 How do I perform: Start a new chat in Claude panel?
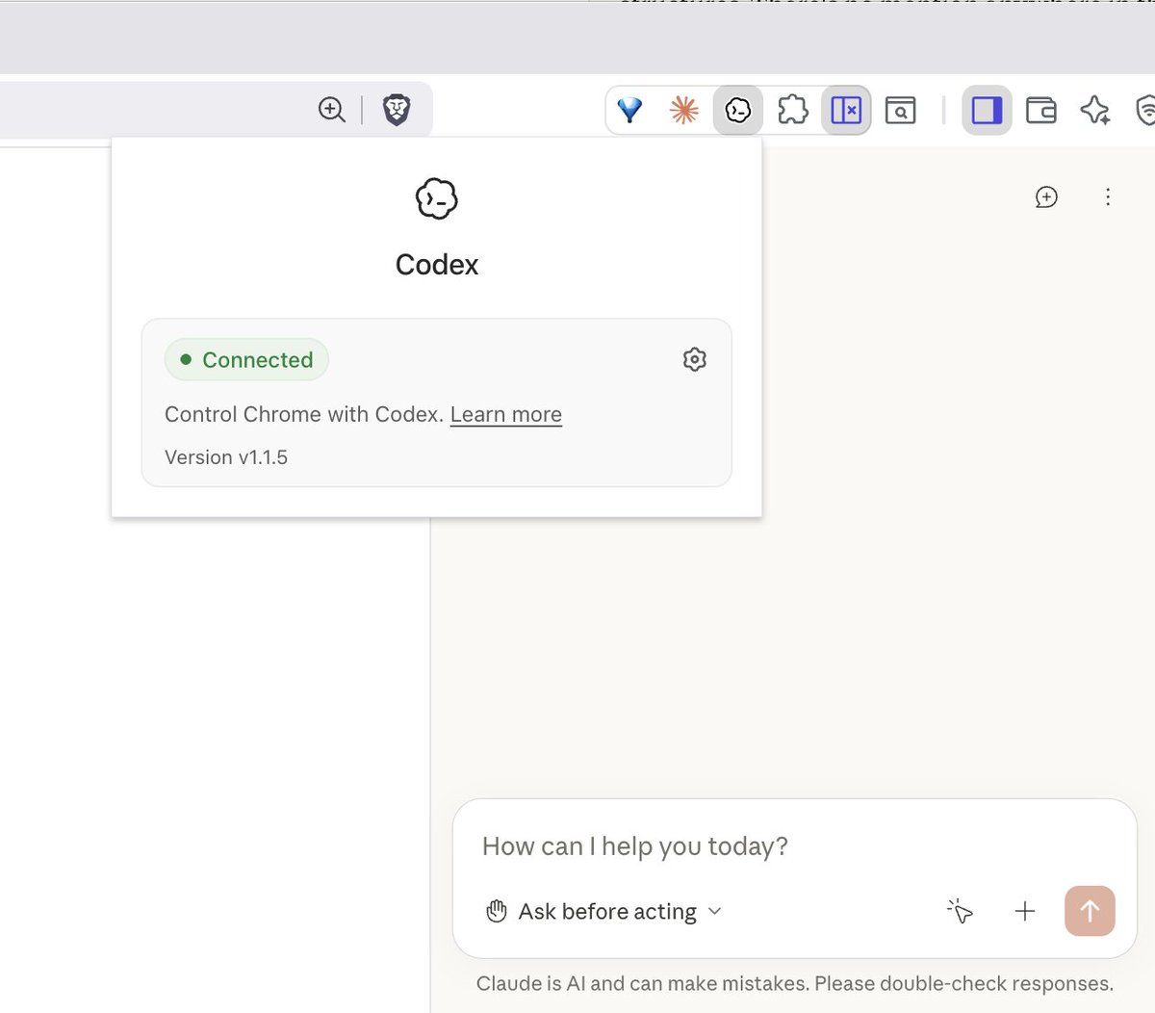[x=1046, y=196]
